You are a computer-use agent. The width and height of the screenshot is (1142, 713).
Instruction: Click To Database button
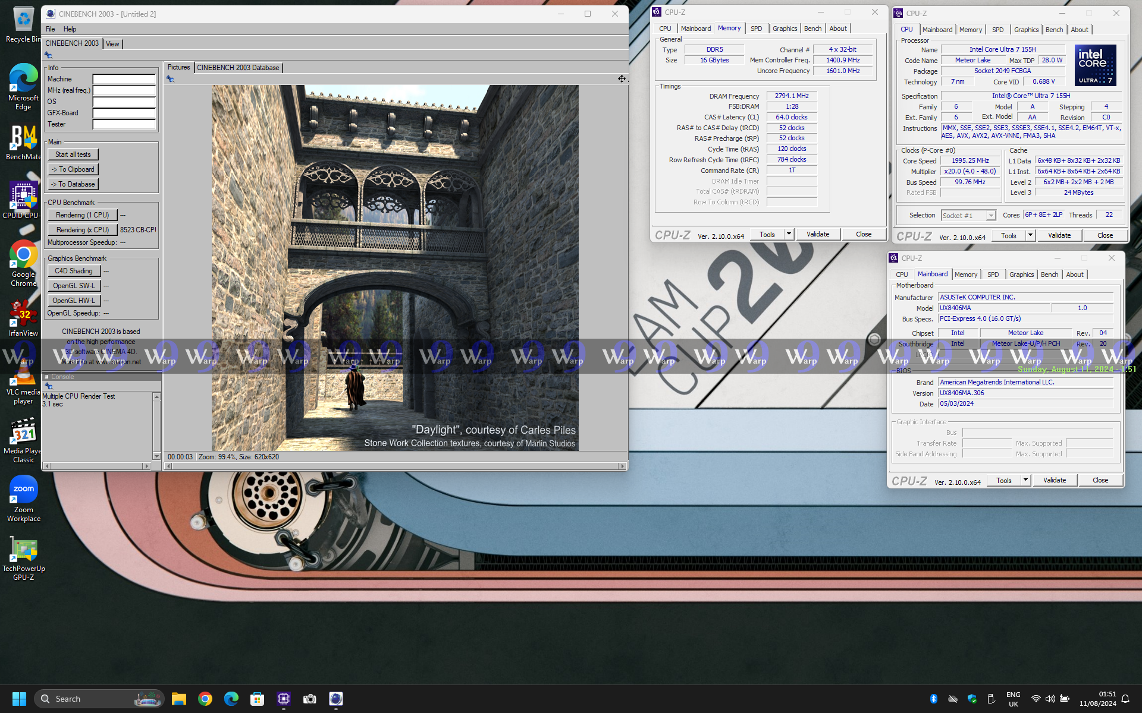[x=73, y=184]
